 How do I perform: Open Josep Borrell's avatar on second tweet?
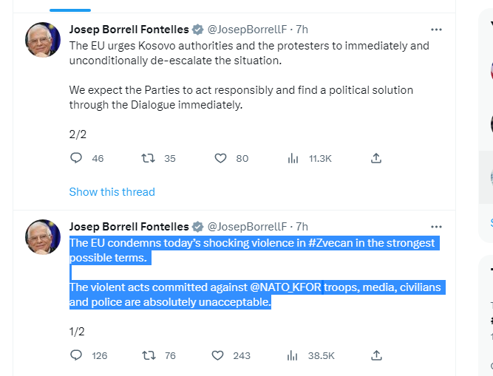(x=43, y=237)
